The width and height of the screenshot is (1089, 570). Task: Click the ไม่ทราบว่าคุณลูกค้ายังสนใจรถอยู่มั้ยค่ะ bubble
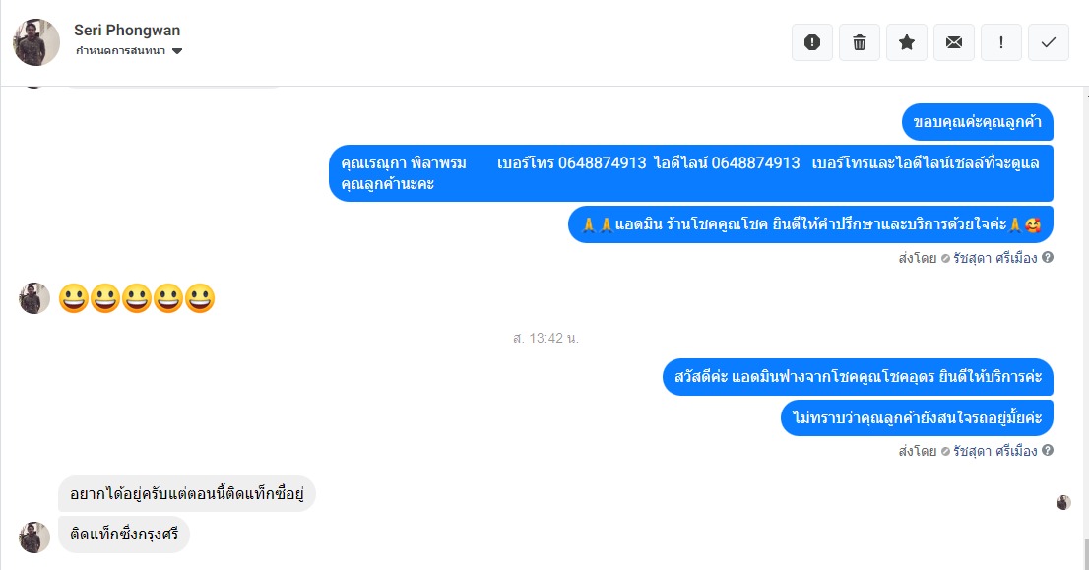coord(917,418)
